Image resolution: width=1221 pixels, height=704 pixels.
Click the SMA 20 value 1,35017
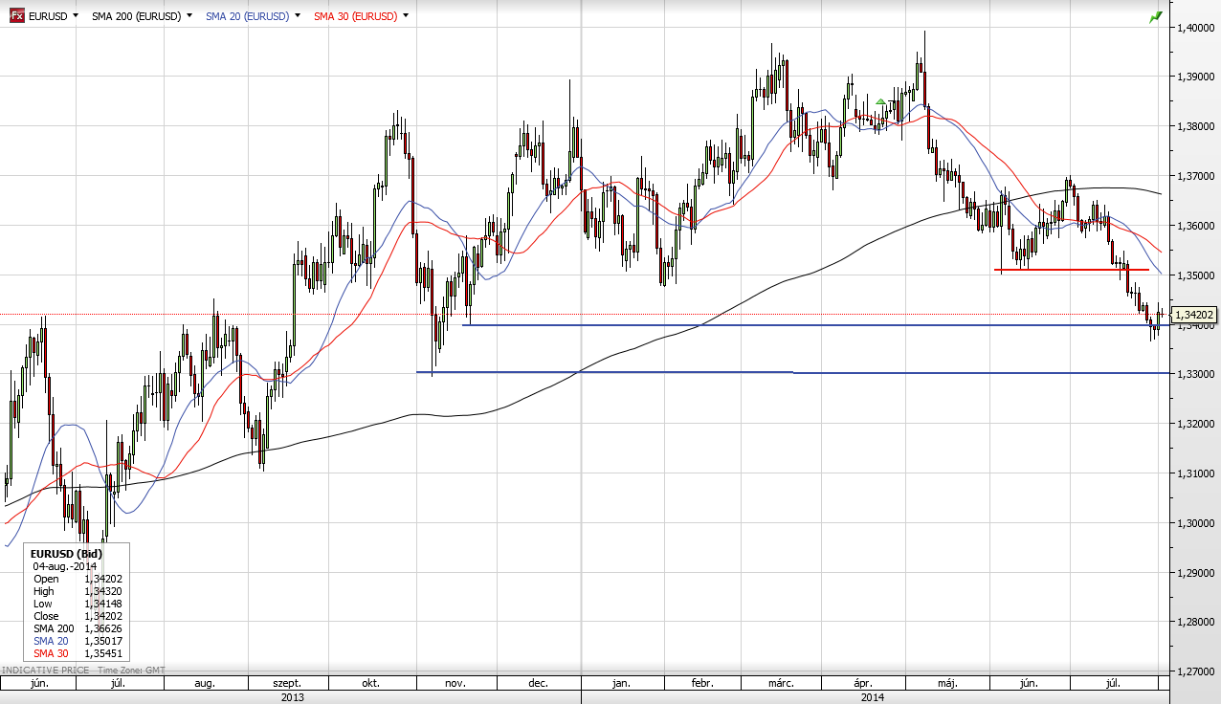(103, 641)
